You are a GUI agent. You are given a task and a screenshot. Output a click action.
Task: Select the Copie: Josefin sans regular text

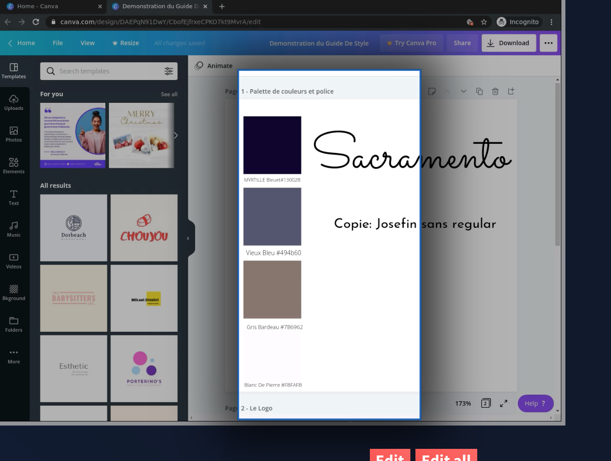coord(415,224)
